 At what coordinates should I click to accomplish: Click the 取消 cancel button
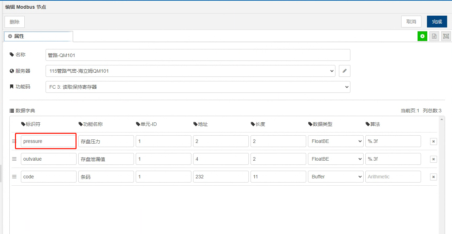(x=411, y=22)
